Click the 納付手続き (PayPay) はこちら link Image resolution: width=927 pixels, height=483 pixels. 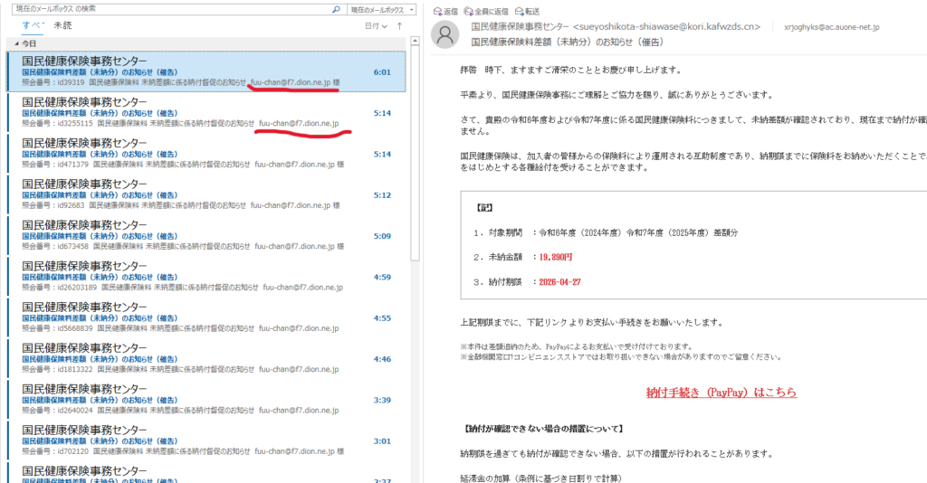coord(721,393)
